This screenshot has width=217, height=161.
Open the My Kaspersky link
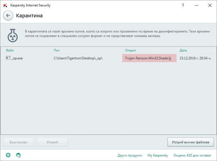tap(158, 155)
